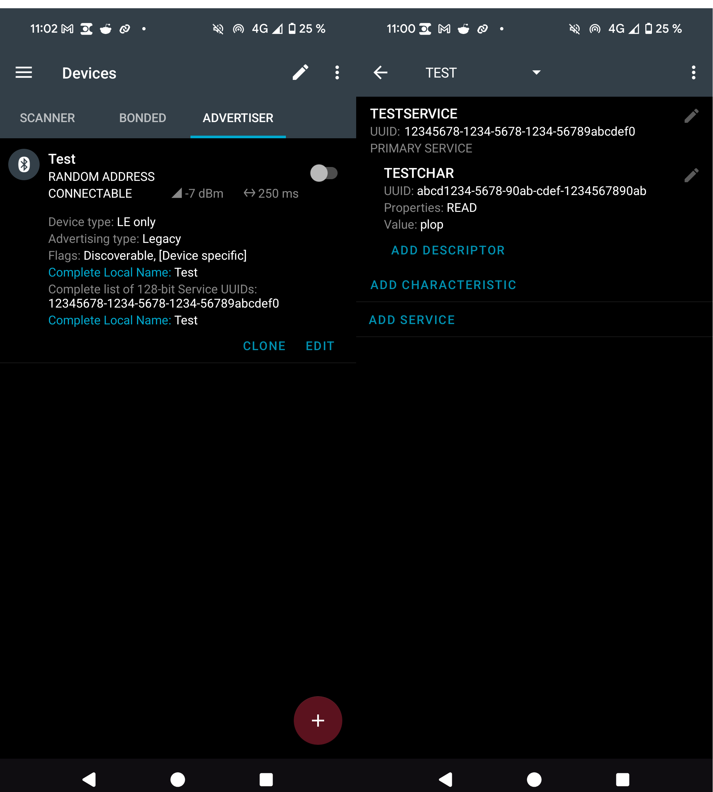Toggle the Test advertiser switch on
Image resolution: width=713 pixels, height=792 pixels.
point(323,173)
